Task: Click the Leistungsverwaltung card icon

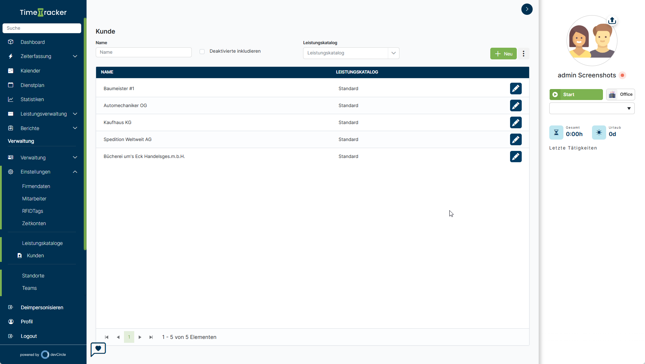Action: tap(11, 114)
